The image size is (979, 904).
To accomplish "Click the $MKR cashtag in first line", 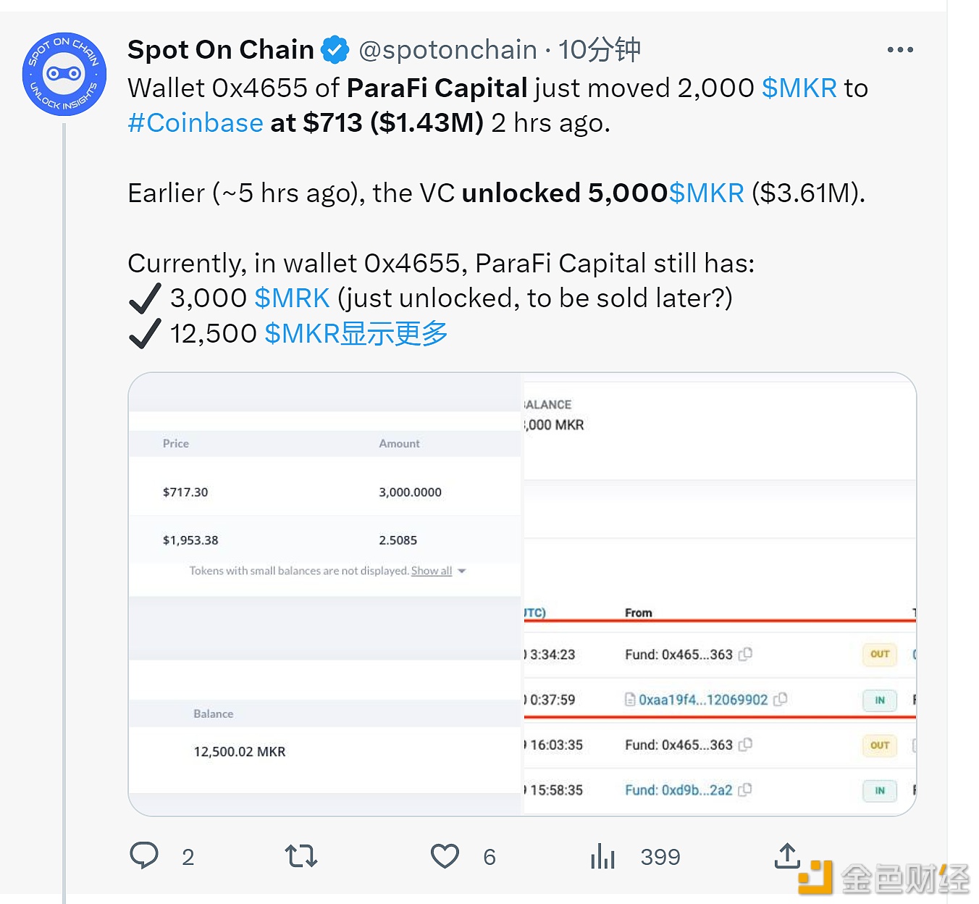I will click(799, 88).
